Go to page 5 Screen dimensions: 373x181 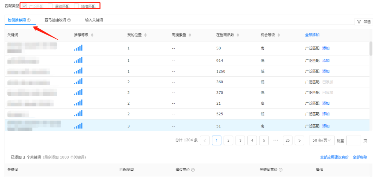point(264,140)
